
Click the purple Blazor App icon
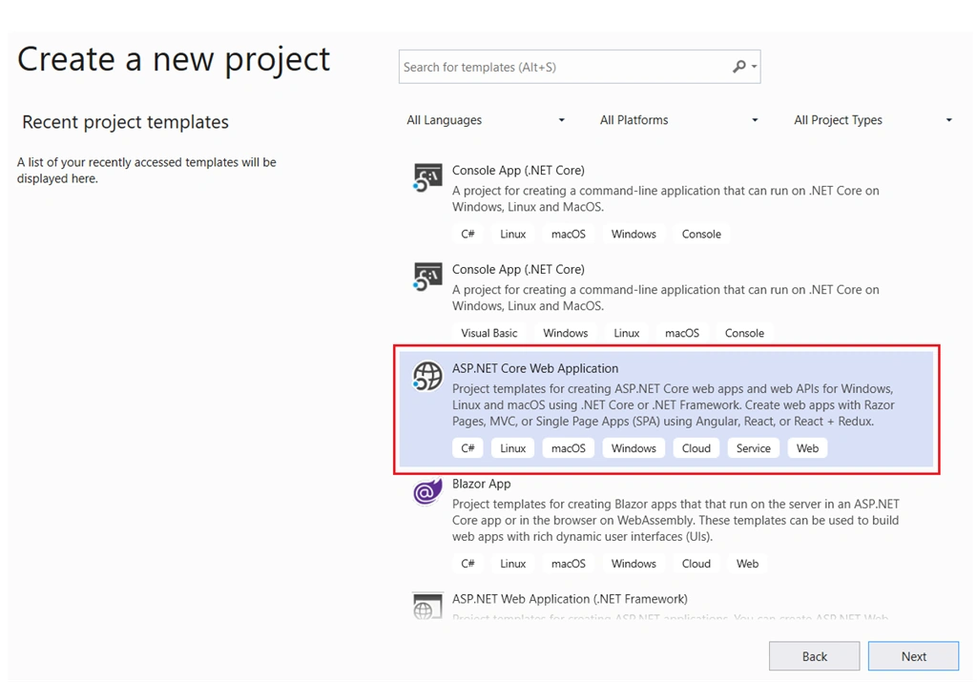click(x=427, y=491)
